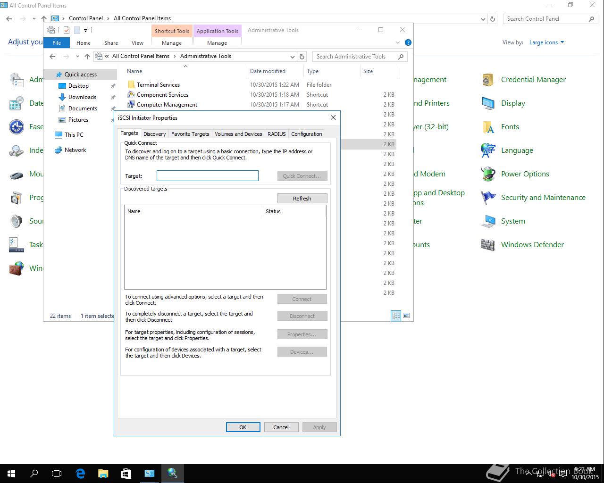Open Windows Store from taskbar
Screen dimensions: 604x483
(x=126, y=473)
